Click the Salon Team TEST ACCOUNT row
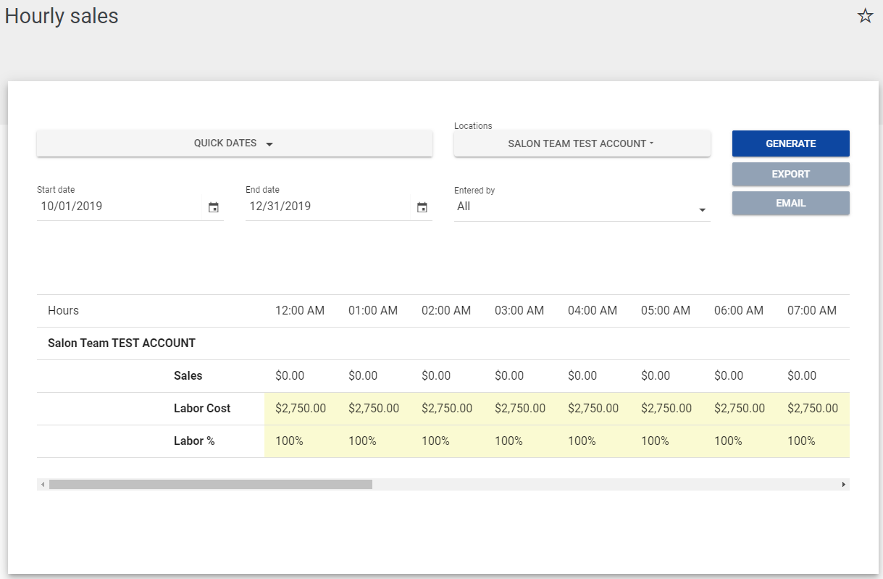The image size is (883, 579). (x=122, y=343)
